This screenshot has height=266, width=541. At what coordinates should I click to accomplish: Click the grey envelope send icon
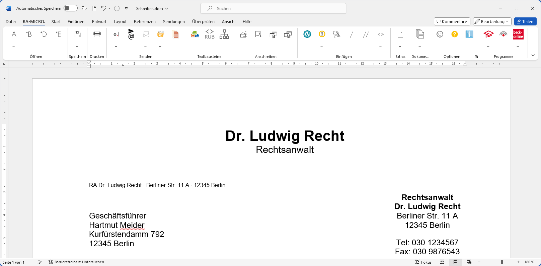pos(146,34)
